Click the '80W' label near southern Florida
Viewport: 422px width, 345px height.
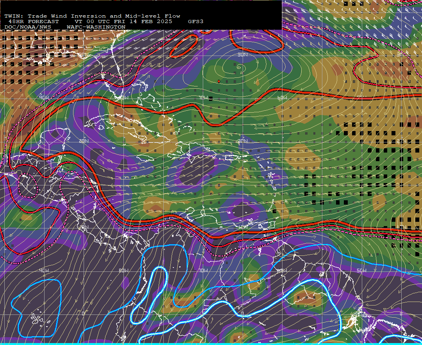pos(123,97)
